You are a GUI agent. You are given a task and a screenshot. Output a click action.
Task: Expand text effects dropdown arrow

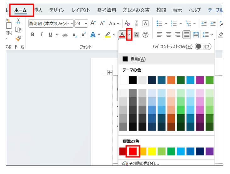tap(99, 35)
